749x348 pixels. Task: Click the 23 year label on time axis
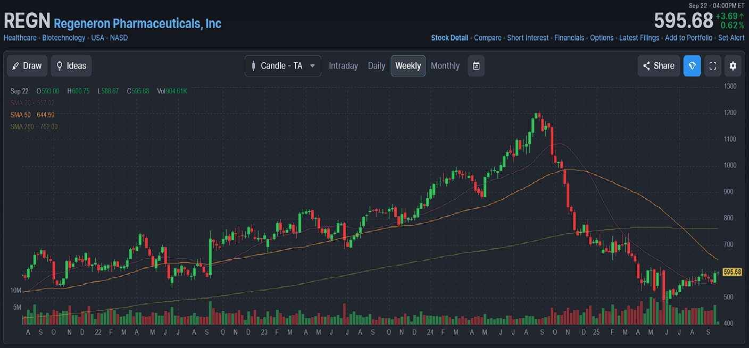(x=263, y=332)
